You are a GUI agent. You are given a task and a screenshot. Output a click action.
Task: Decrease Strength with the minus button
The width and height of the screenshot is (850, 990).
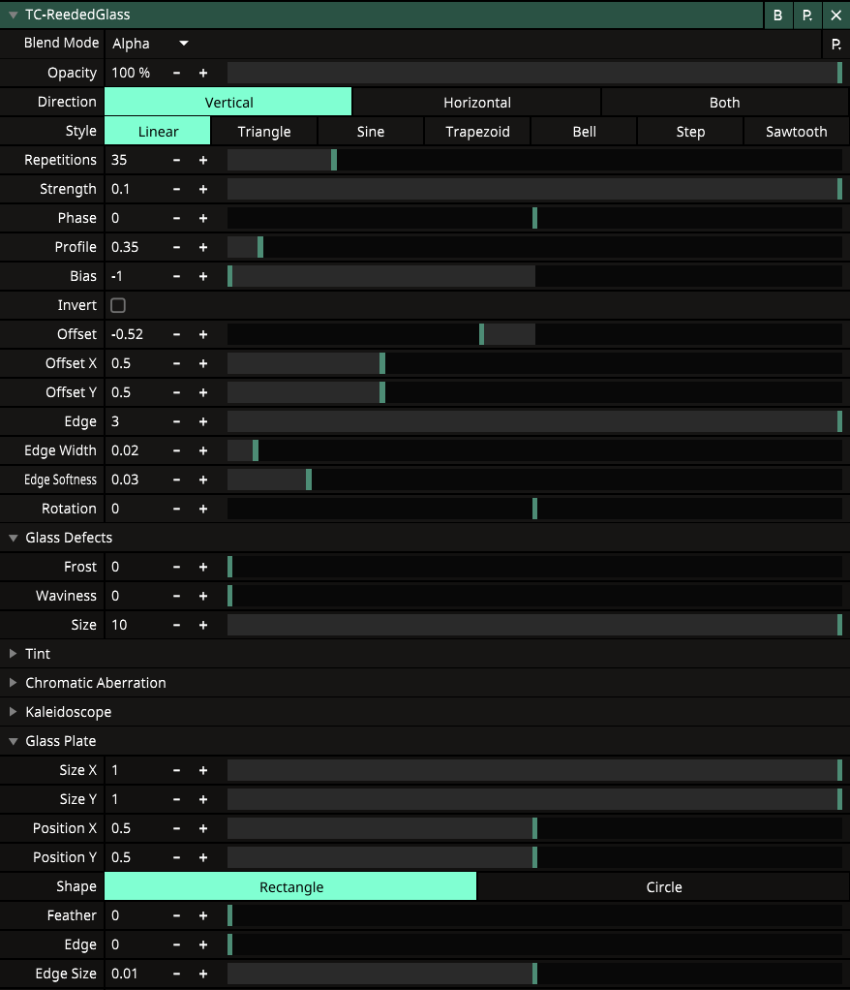pyautogui.click(x=176, y=190)
